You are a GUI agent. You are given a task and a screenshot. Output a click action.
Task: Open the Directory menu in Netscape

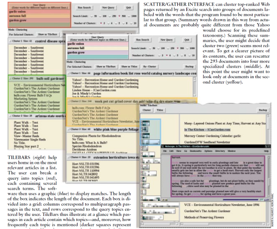tap(220, 151)
